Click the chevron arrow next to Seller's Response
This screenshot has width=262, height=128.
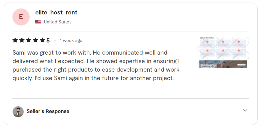tap(245, 110)
